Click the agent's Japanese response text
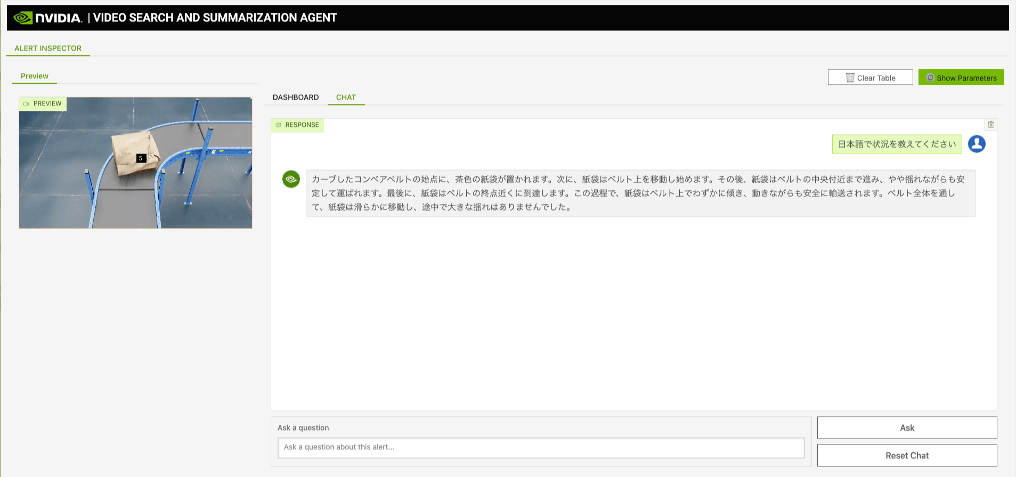1016x477 pixels. [639, 193]
